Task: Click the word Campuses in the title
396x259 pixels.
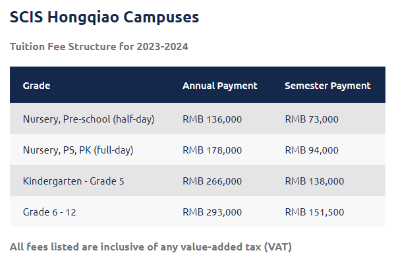Action: click(161, 17)
